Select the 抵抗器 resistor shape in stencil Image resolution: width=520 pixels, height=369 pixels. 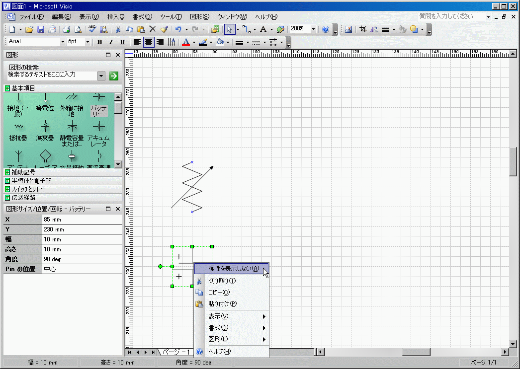(18, 132)
